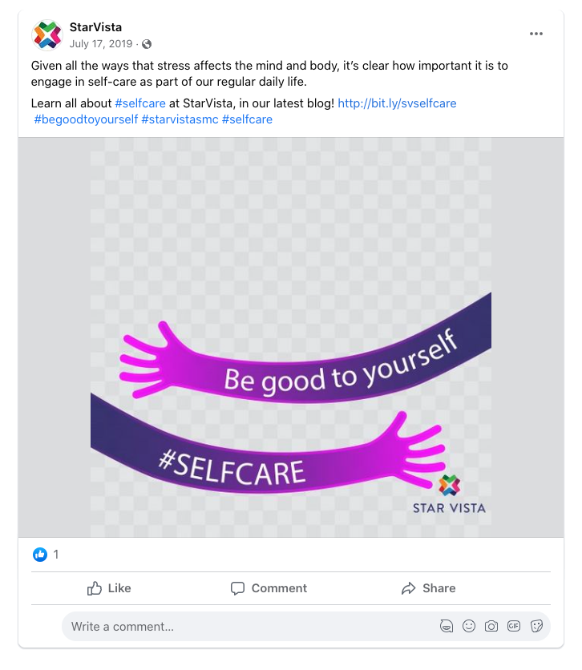The height and width of the screenshot is (670, 582).
Task: Open the Be good to yourself image
Action: click(x=290, y=337)
